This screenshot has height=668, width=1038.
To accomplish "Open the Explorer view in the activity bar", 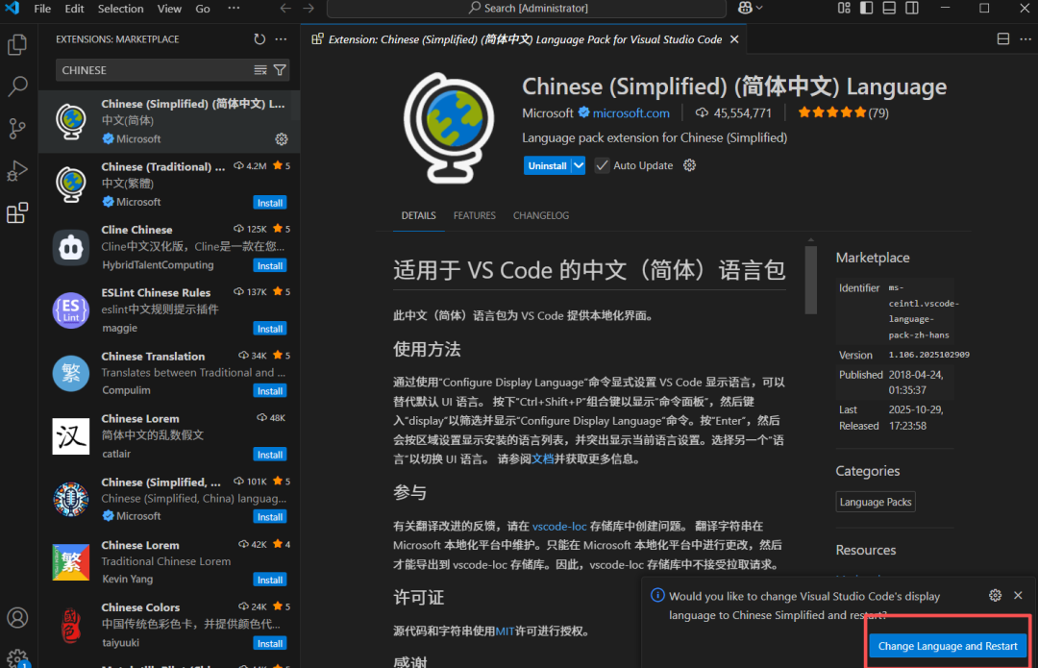I will coord(17,44).
